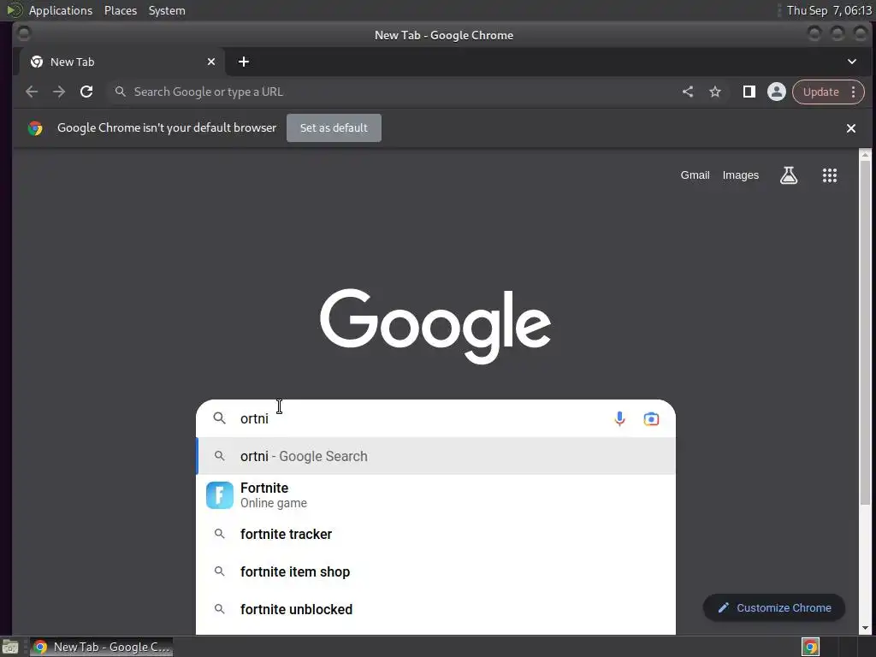Set Chrome as default browser

pyautogui.click(x=334, y=128)
